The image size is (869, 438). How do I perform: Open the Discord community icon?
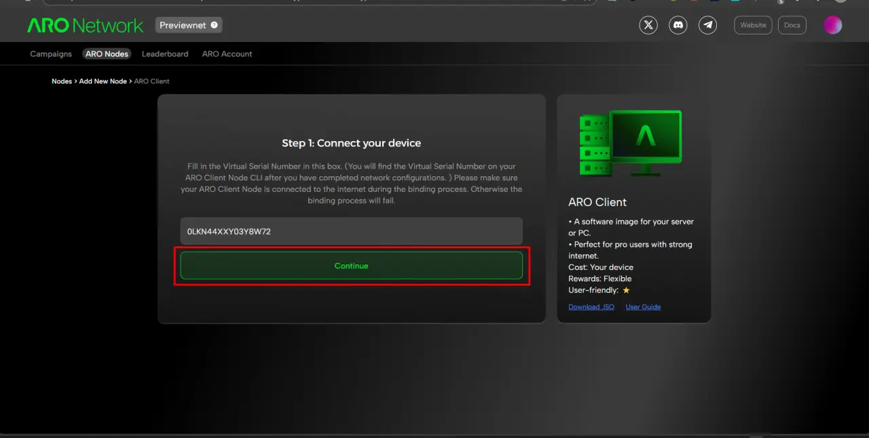point(678,25)
